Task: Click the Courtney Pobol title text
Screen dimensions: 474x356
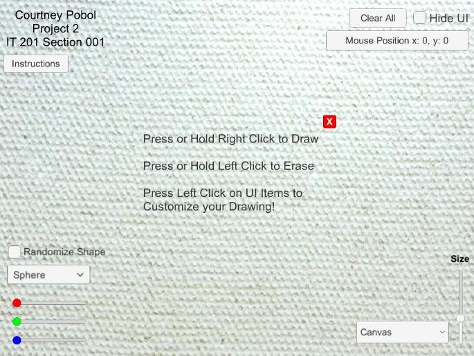Action: coord(55,15)
